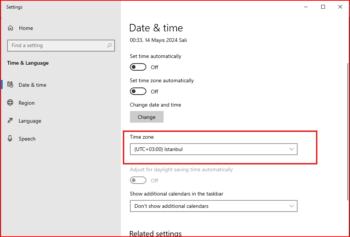
Task: Click the Language character icon
Action: point(10,121)
